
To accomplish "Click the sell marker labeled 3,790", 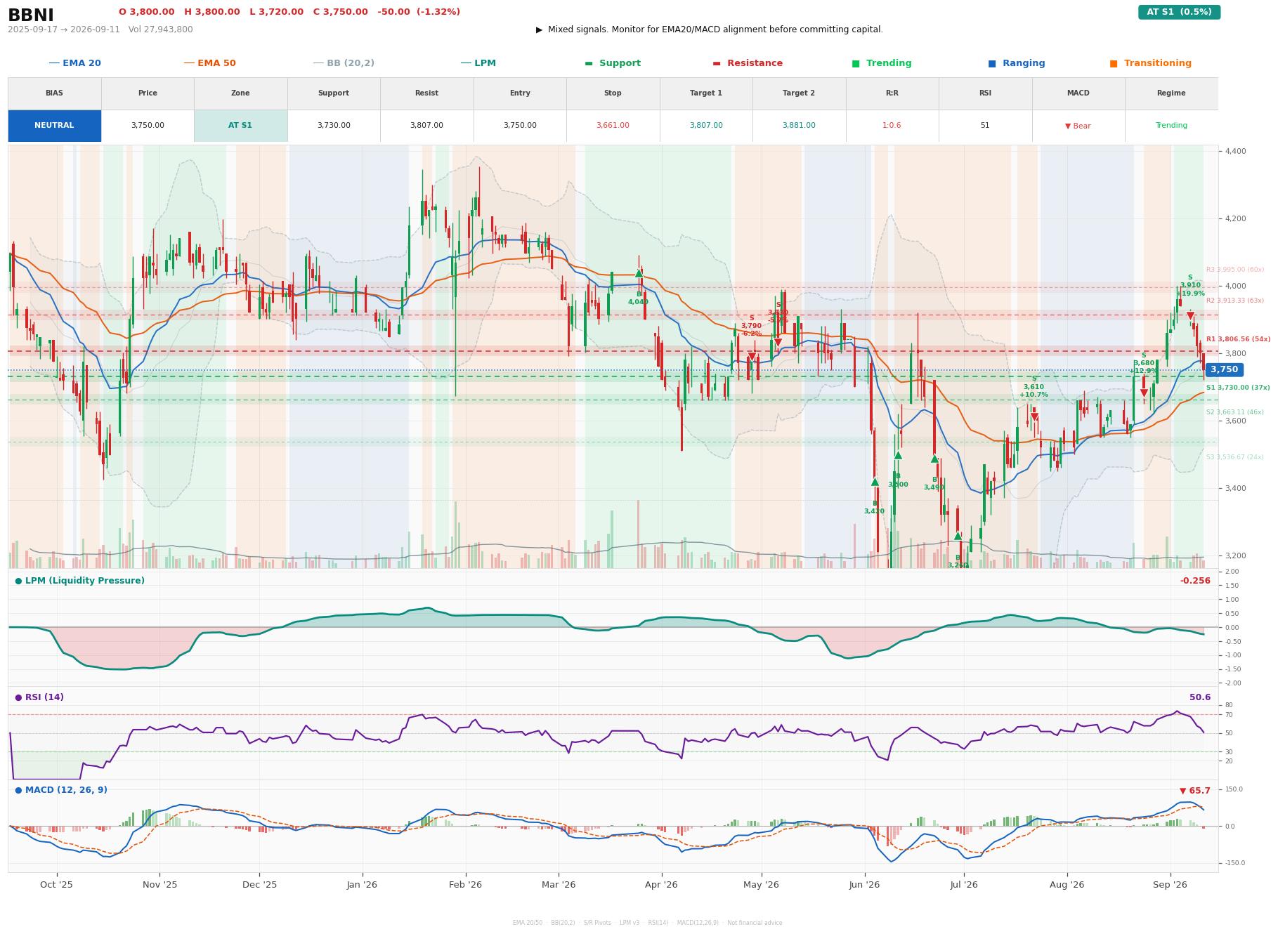I will 752,357.
